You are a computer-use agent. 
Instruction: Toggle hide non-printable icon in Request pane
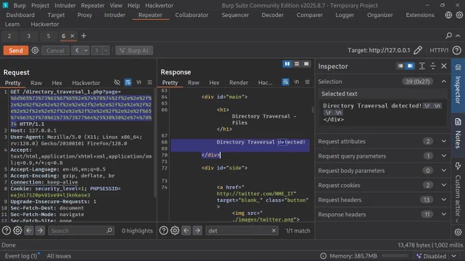117,83
